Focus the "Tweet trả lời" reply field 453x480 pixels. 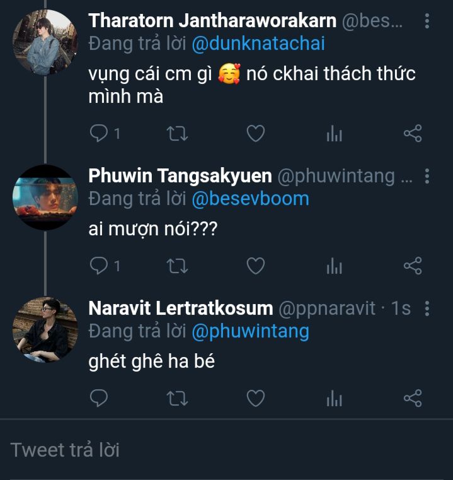[x=226, y=450]
